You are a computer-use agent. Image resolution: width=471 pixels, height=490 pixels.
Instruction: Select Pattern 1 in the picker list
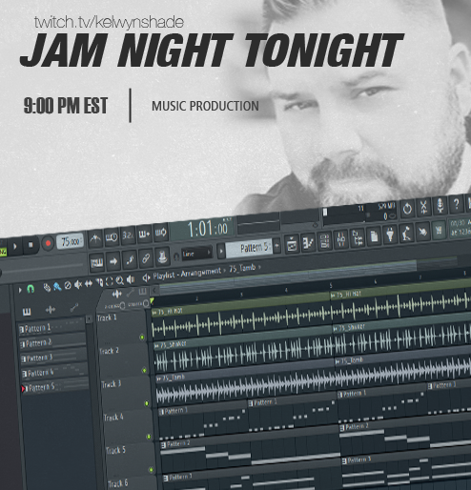point(52,327)
